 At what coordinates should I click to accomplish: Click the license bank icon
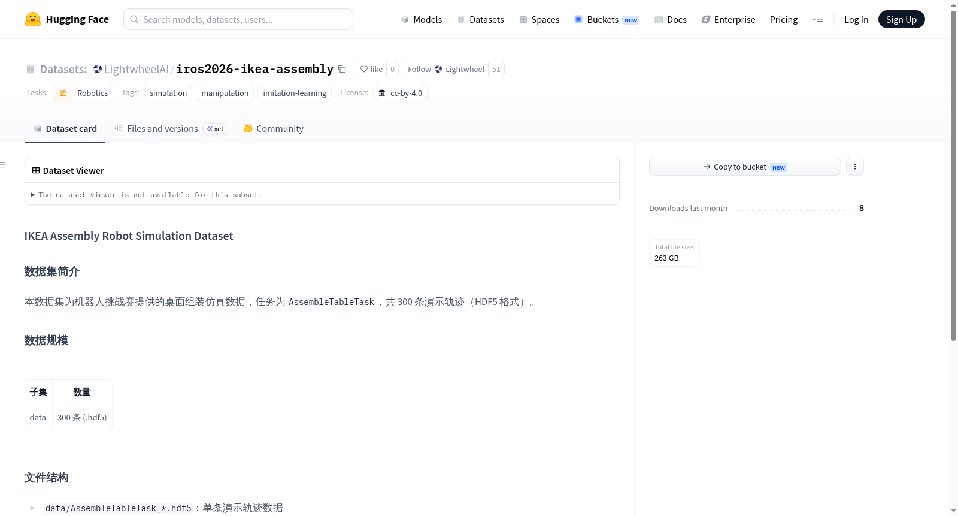382,93
